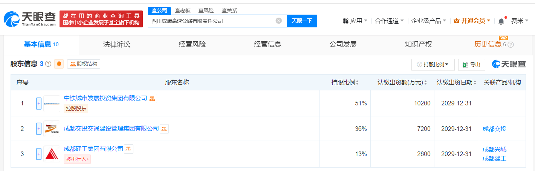Click the help question mark next to 股东信息 3

point(48,64)
